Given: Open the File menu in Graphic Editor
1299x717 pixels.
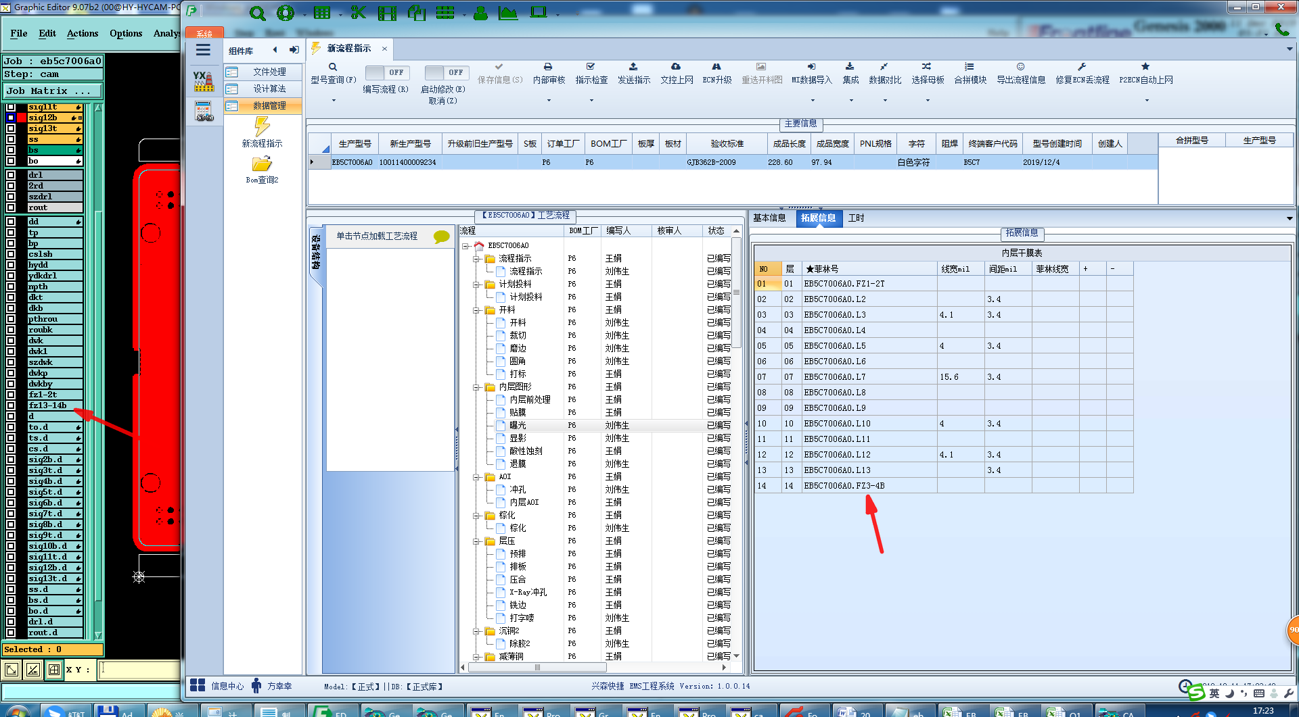Looking at the screenshot, I should click(x=19, y=33).
